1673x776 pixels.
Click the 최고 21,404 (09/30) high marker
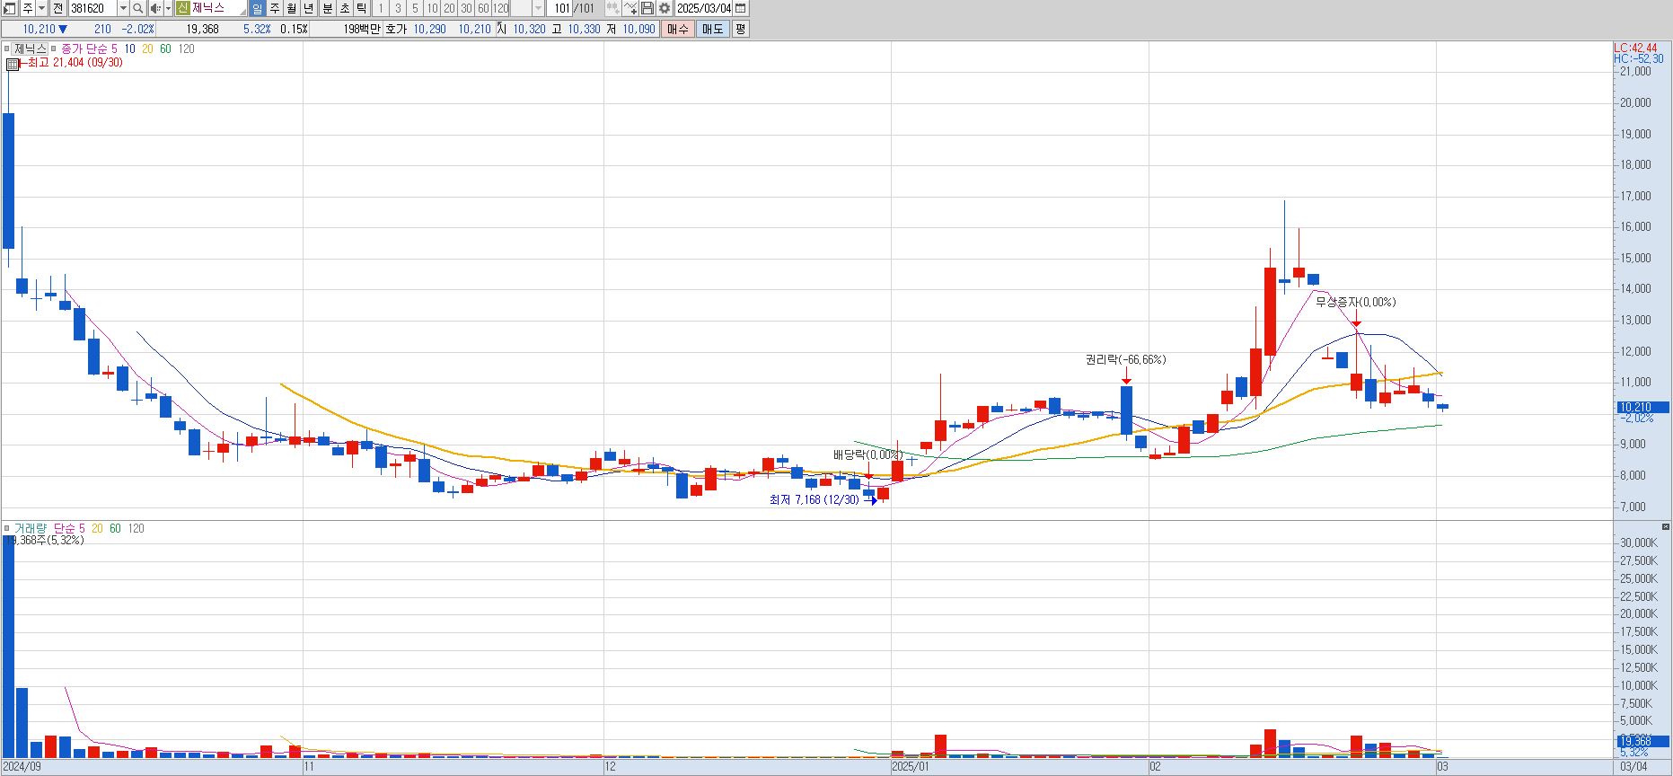[75, 63]
